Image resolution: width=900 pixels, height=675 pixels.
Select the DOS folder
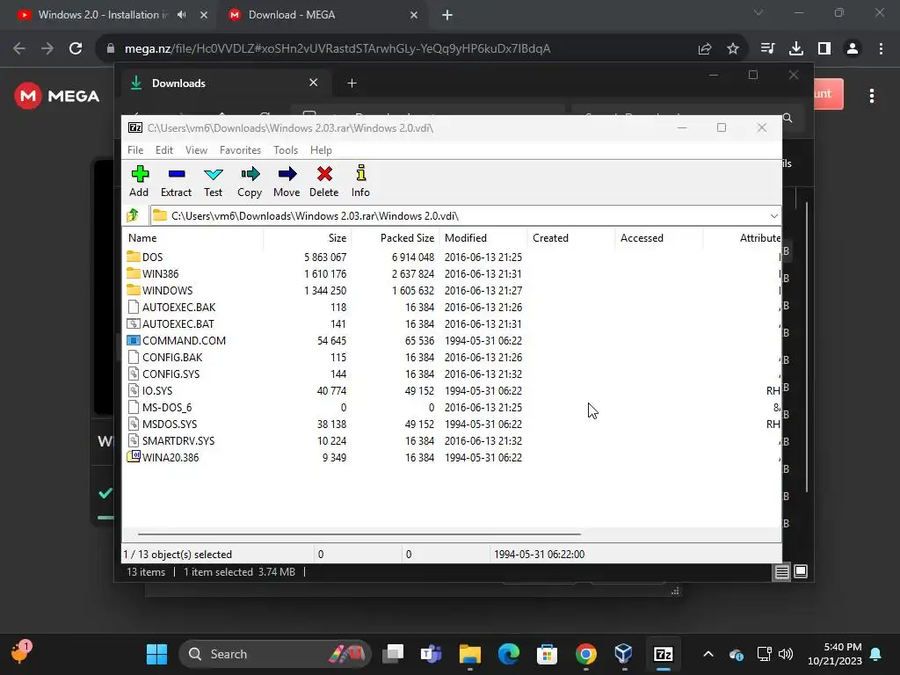pos(152,258)
